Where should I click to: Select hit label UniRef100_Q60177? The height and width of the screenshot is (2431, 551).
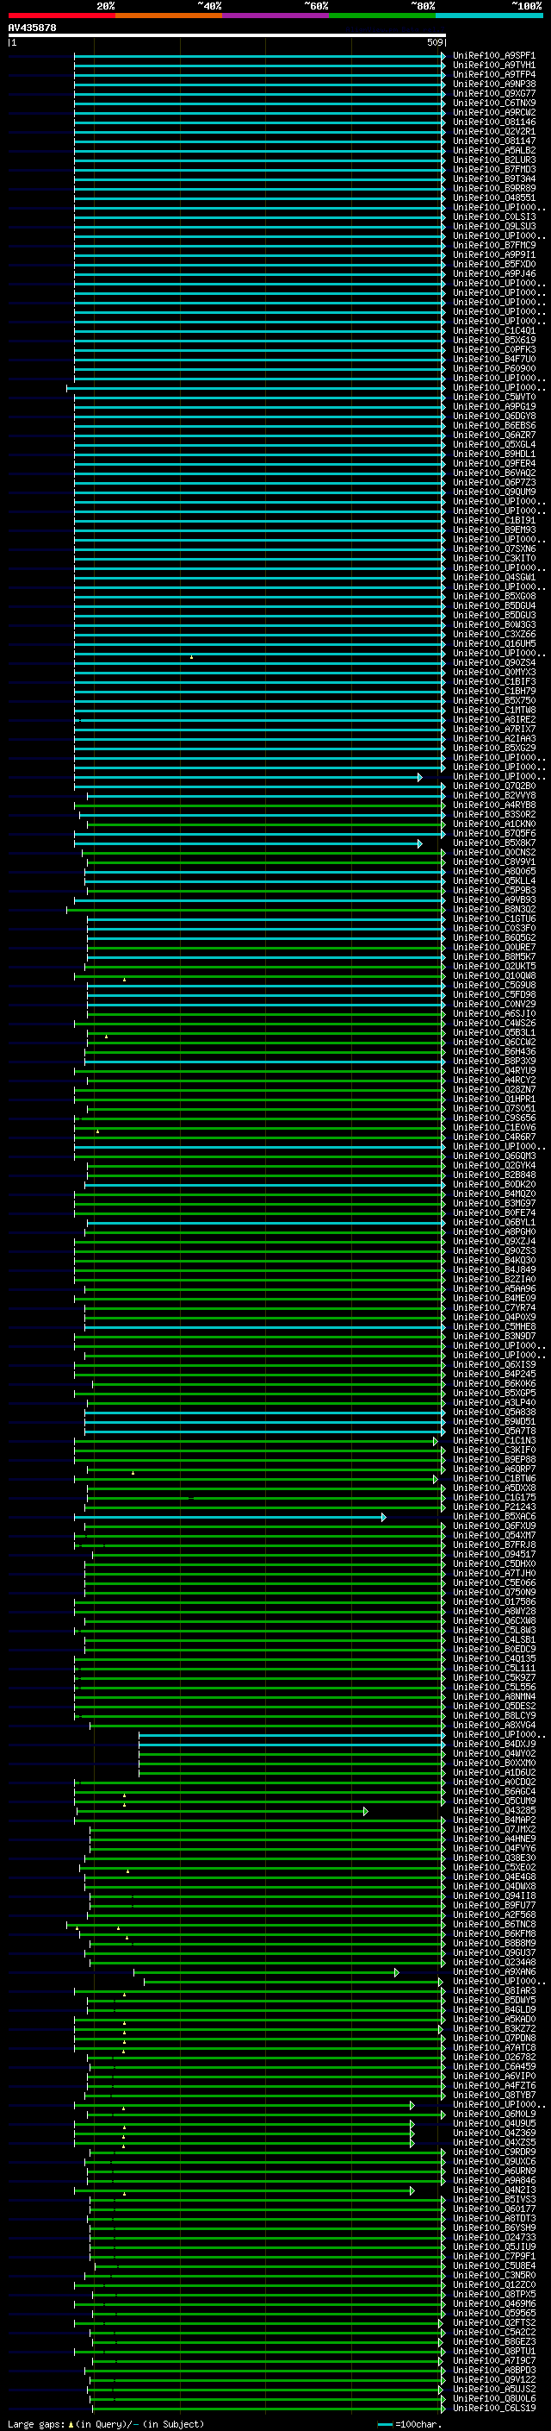[493, 2209]
